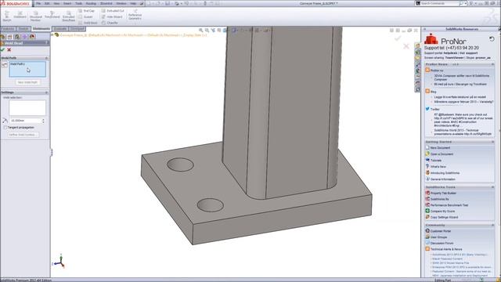Open the What's New link
The width and height of the screenshot is (501, 282).
tap(438, 167)
